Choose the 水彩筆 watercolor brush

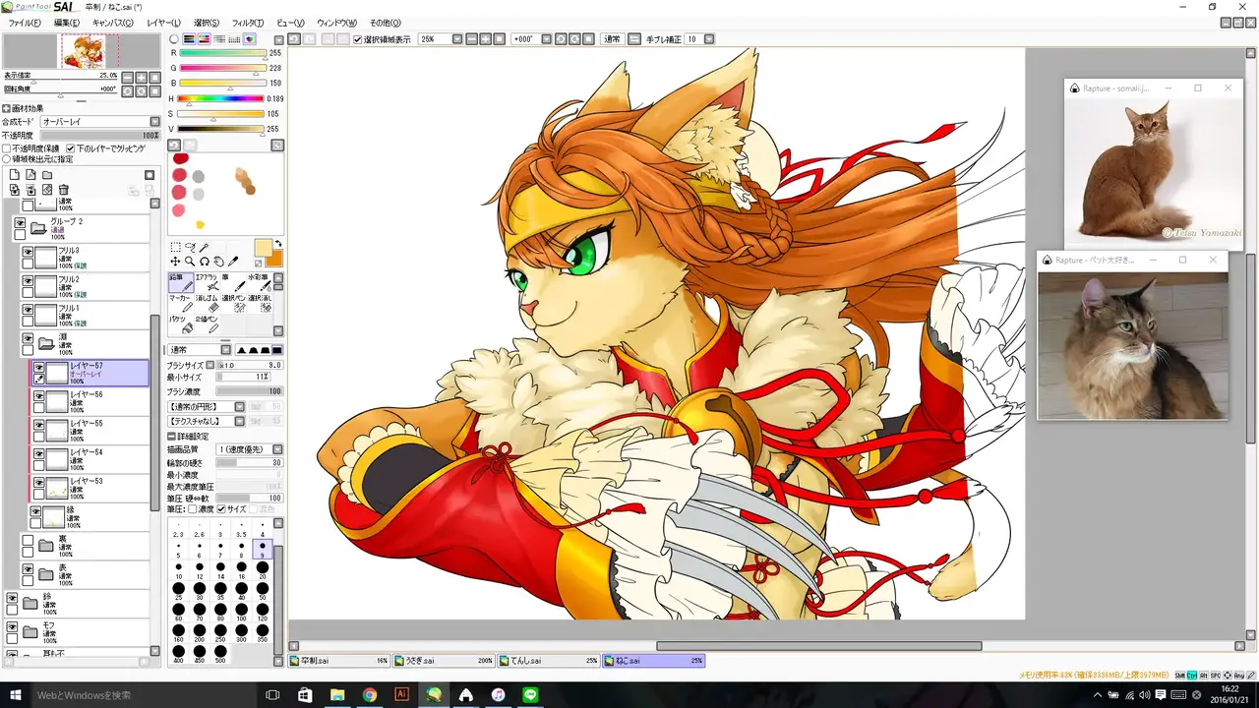[259, 283]
